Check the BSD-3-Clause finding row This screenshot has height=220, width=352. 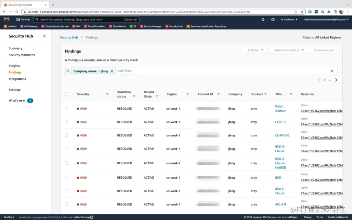(66, 148)
